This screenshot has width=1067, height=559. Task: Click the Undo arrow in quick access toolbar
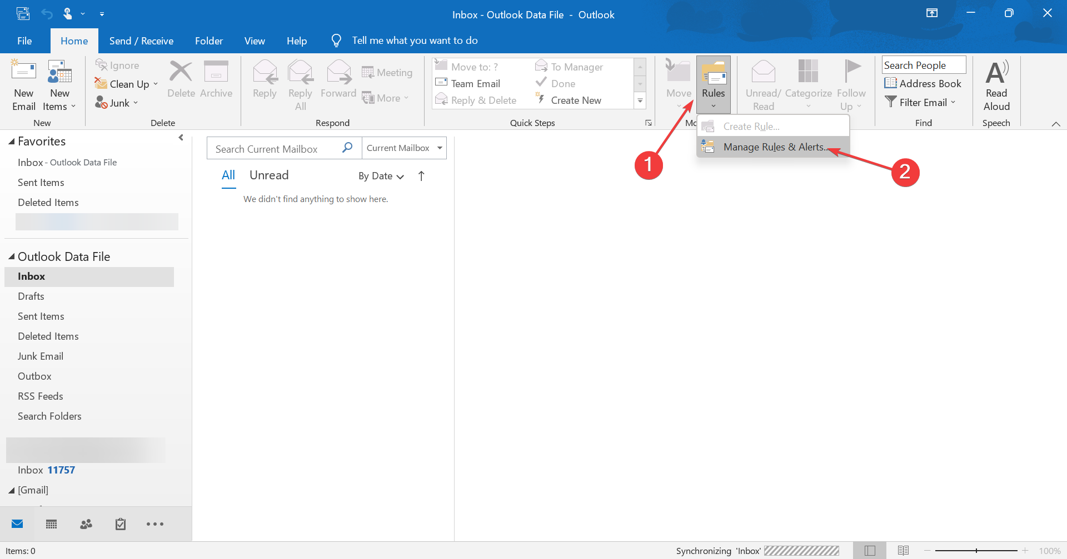click(x=47, y=14)
